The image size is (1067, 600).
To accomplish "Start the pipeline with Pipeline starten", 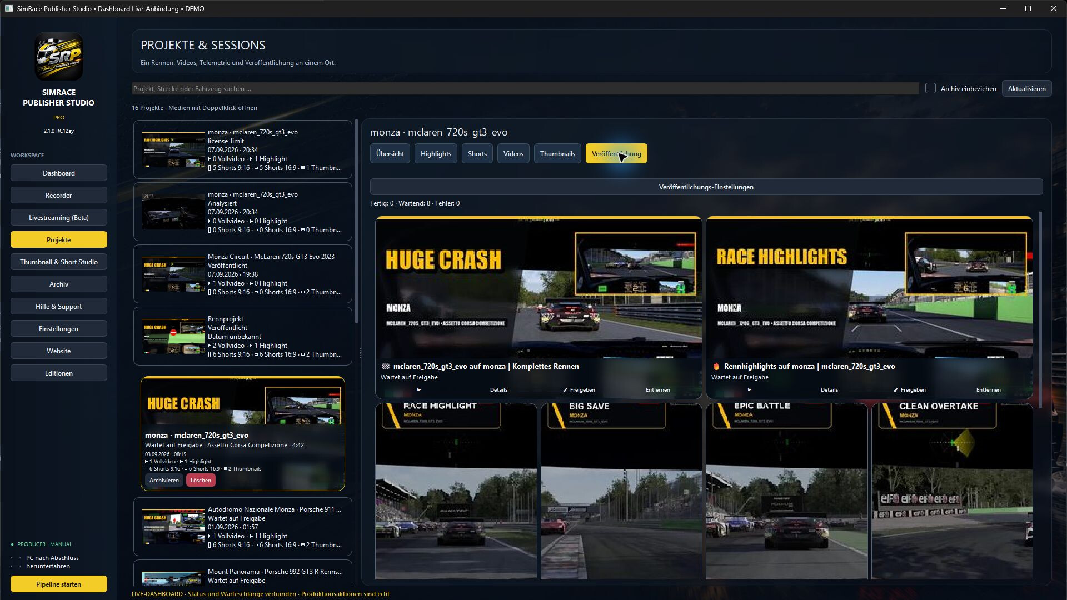I will (59, 584).
